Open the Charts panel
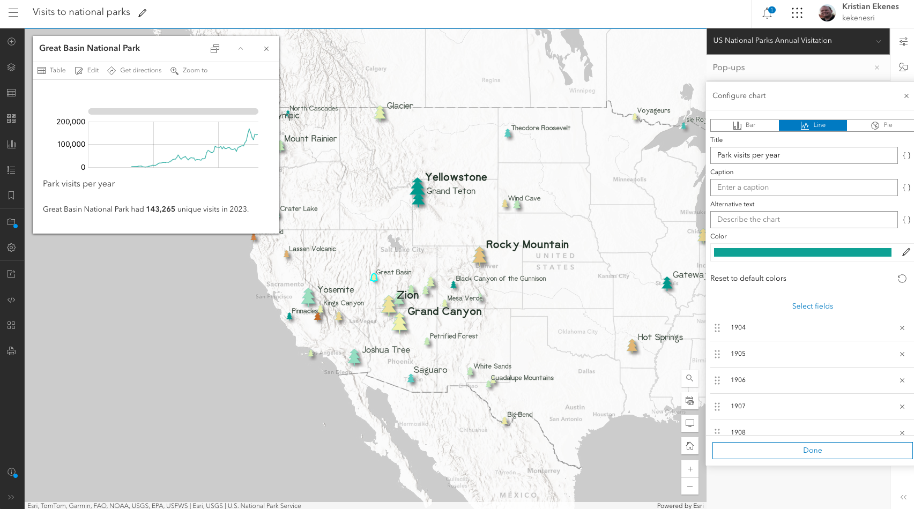This screenshot has width=914, height=509. tap(11, 144)
